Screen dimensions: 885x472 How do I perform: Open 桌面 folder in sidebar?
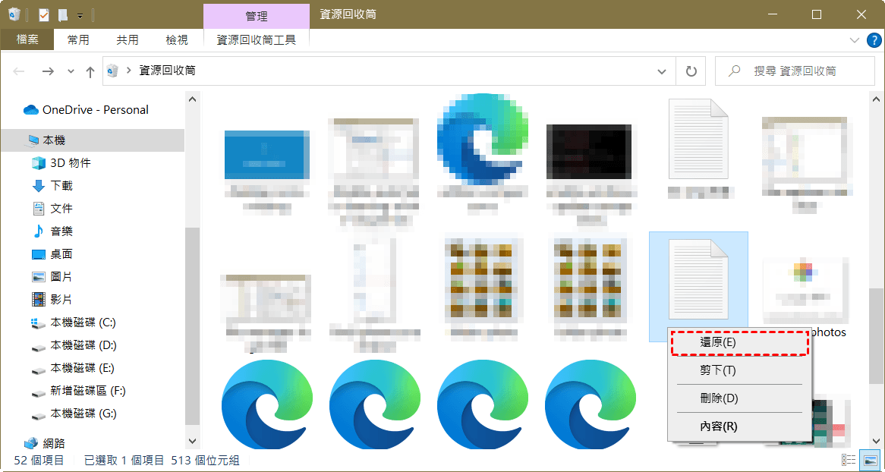(x=52, y=254)
